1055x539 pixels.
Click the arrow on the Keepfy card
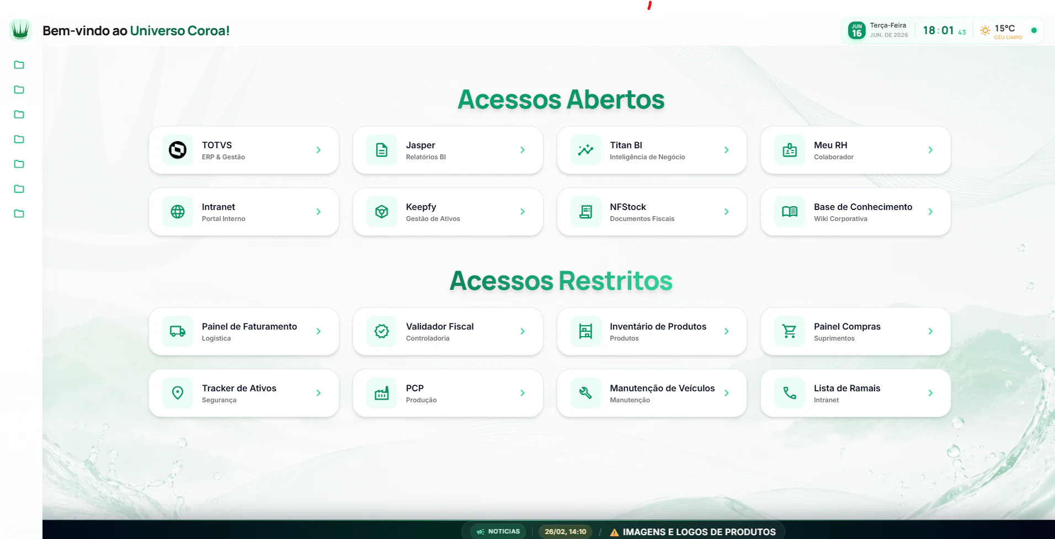click(x=523, y=212)
